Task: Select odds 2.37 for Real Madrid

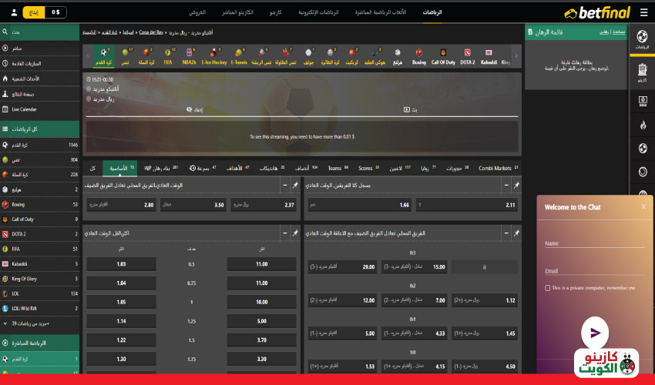Action: click(x=264, y=205)
